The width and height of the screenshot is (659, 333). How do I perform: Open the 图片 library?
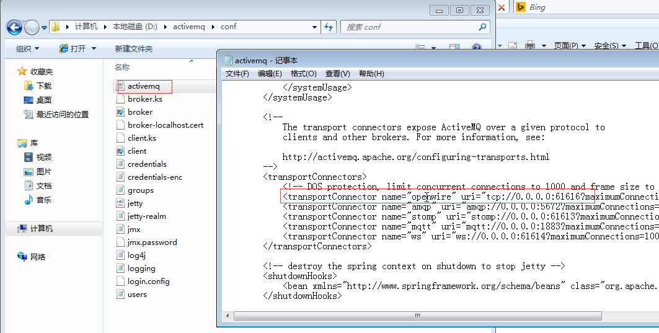tap(44, 172)
